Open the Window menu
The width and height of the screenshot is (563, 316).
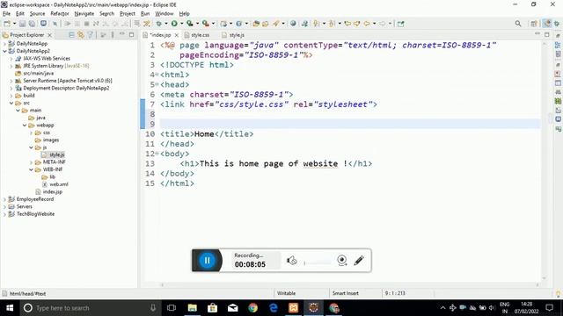click(165, 14)
